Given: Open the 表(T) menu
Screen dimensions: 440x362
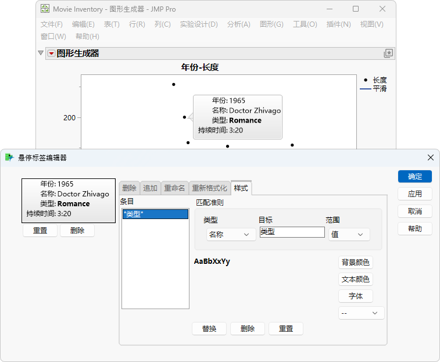Looking at the screenshot, I should pyautogui.click(x=112, y=24).
